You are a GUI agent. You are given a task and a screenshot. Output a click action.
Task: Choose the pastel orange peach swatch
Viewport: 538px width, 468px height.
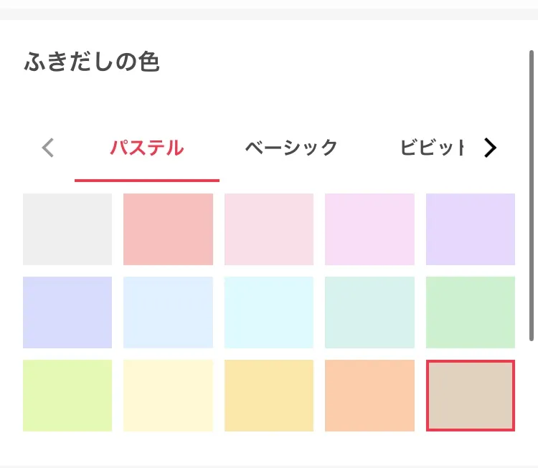(x=369, y=396)
